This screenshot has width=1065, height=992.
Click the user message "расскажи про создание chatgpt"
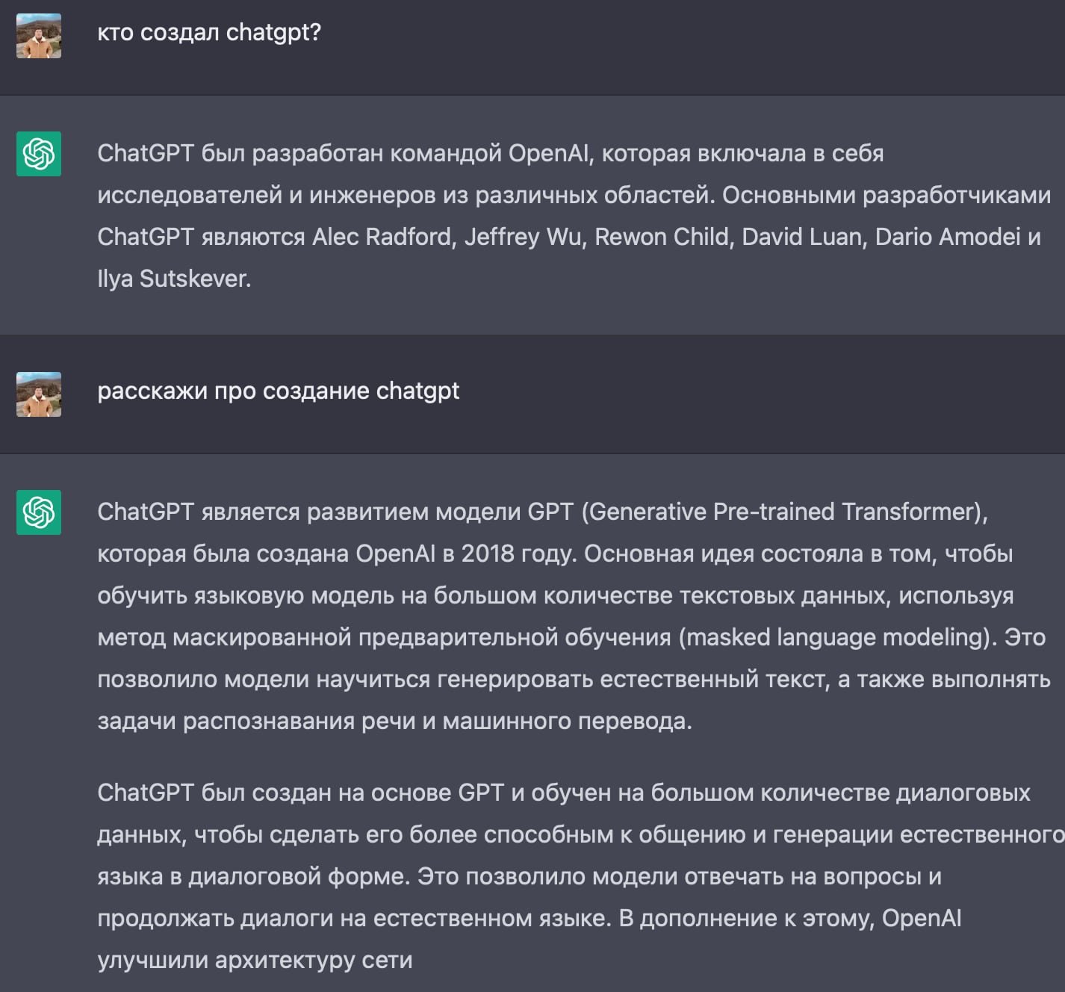click(279, 391)
